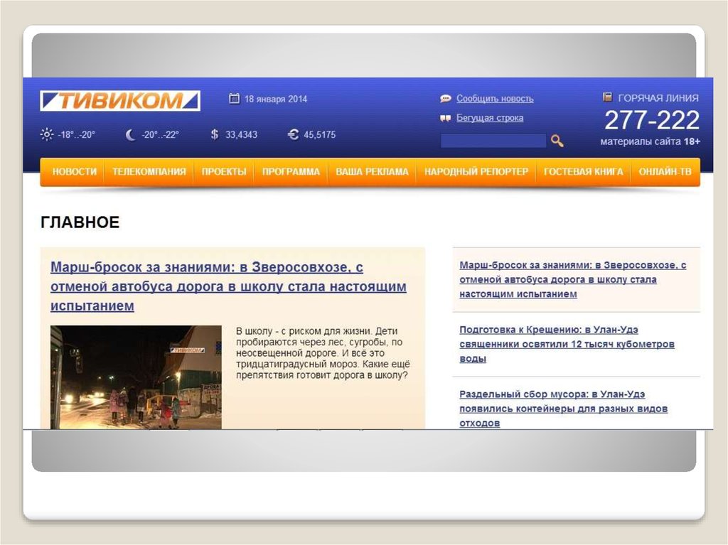The height and width of the screenshot is (545, 728).
Task: Select Программа in the navigation bar
Action: 291,172
